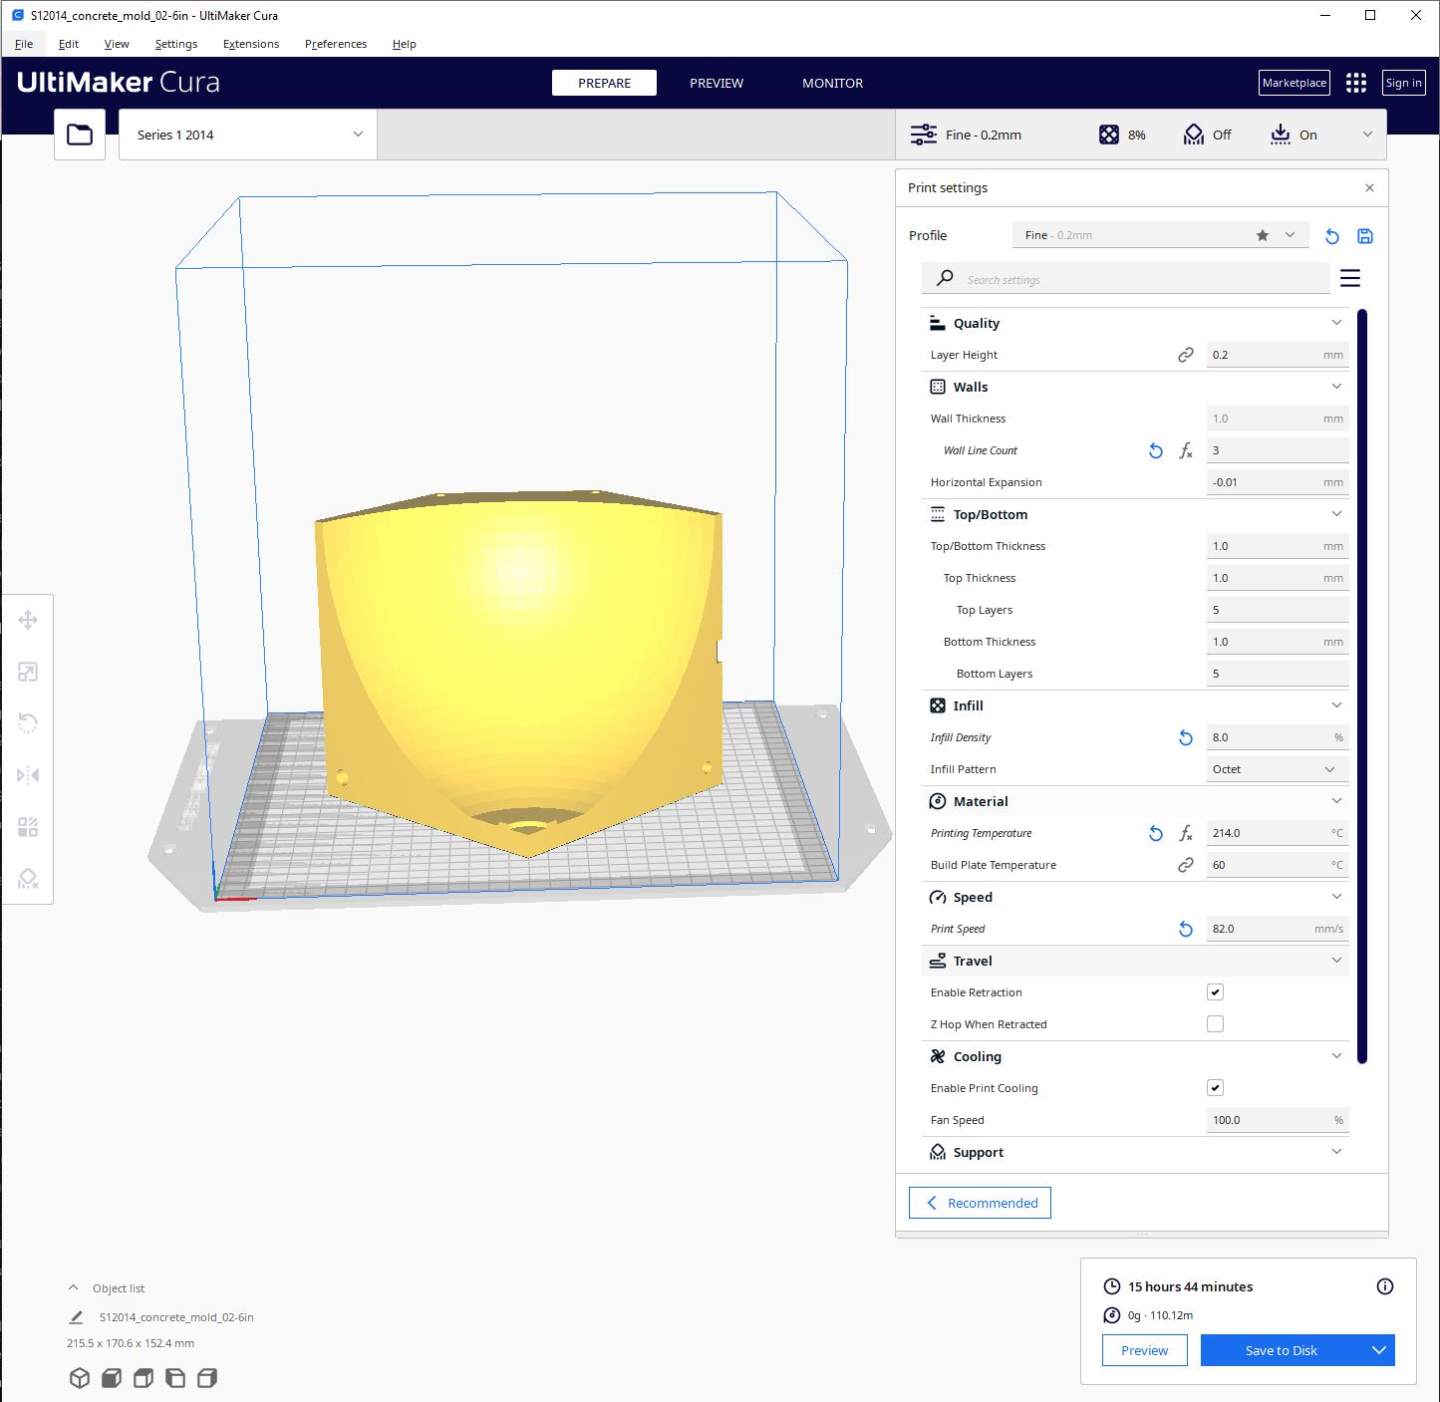Open the Extensions menu

(251, 44)
